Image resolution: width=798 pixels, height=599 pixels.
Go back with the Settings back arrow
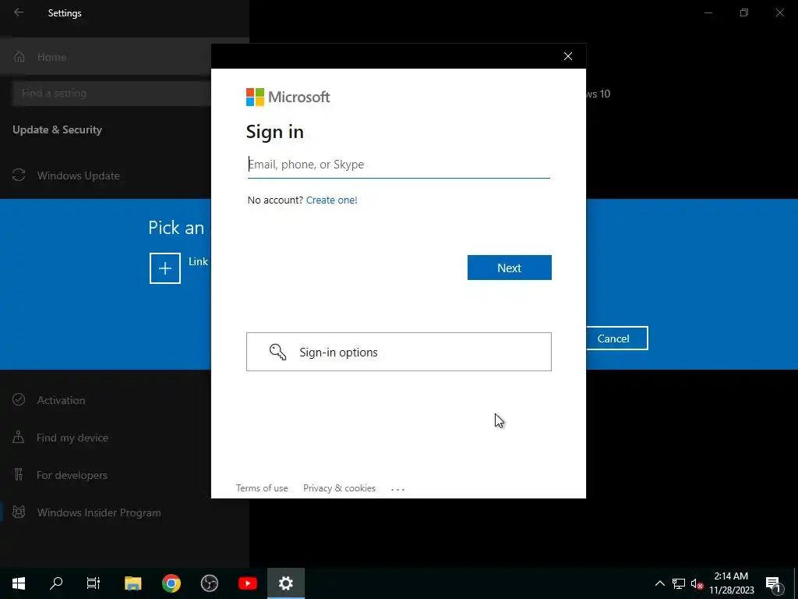point(19,12)
